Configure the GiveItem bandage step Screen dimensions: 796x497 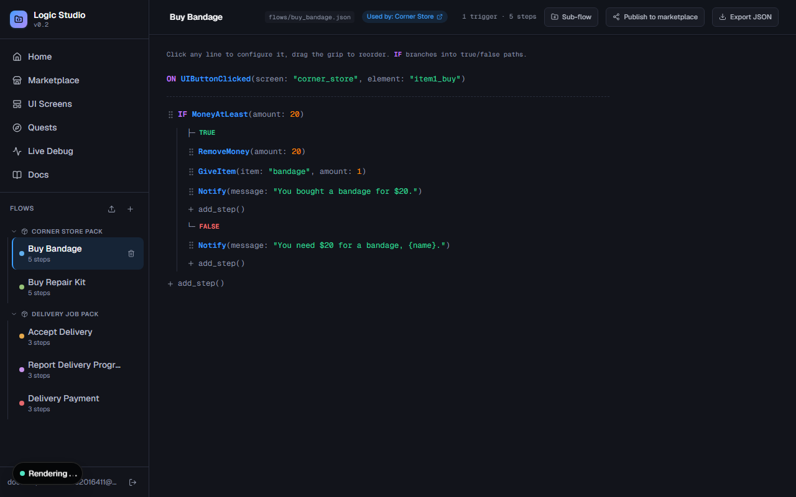[x=282, y=171]
